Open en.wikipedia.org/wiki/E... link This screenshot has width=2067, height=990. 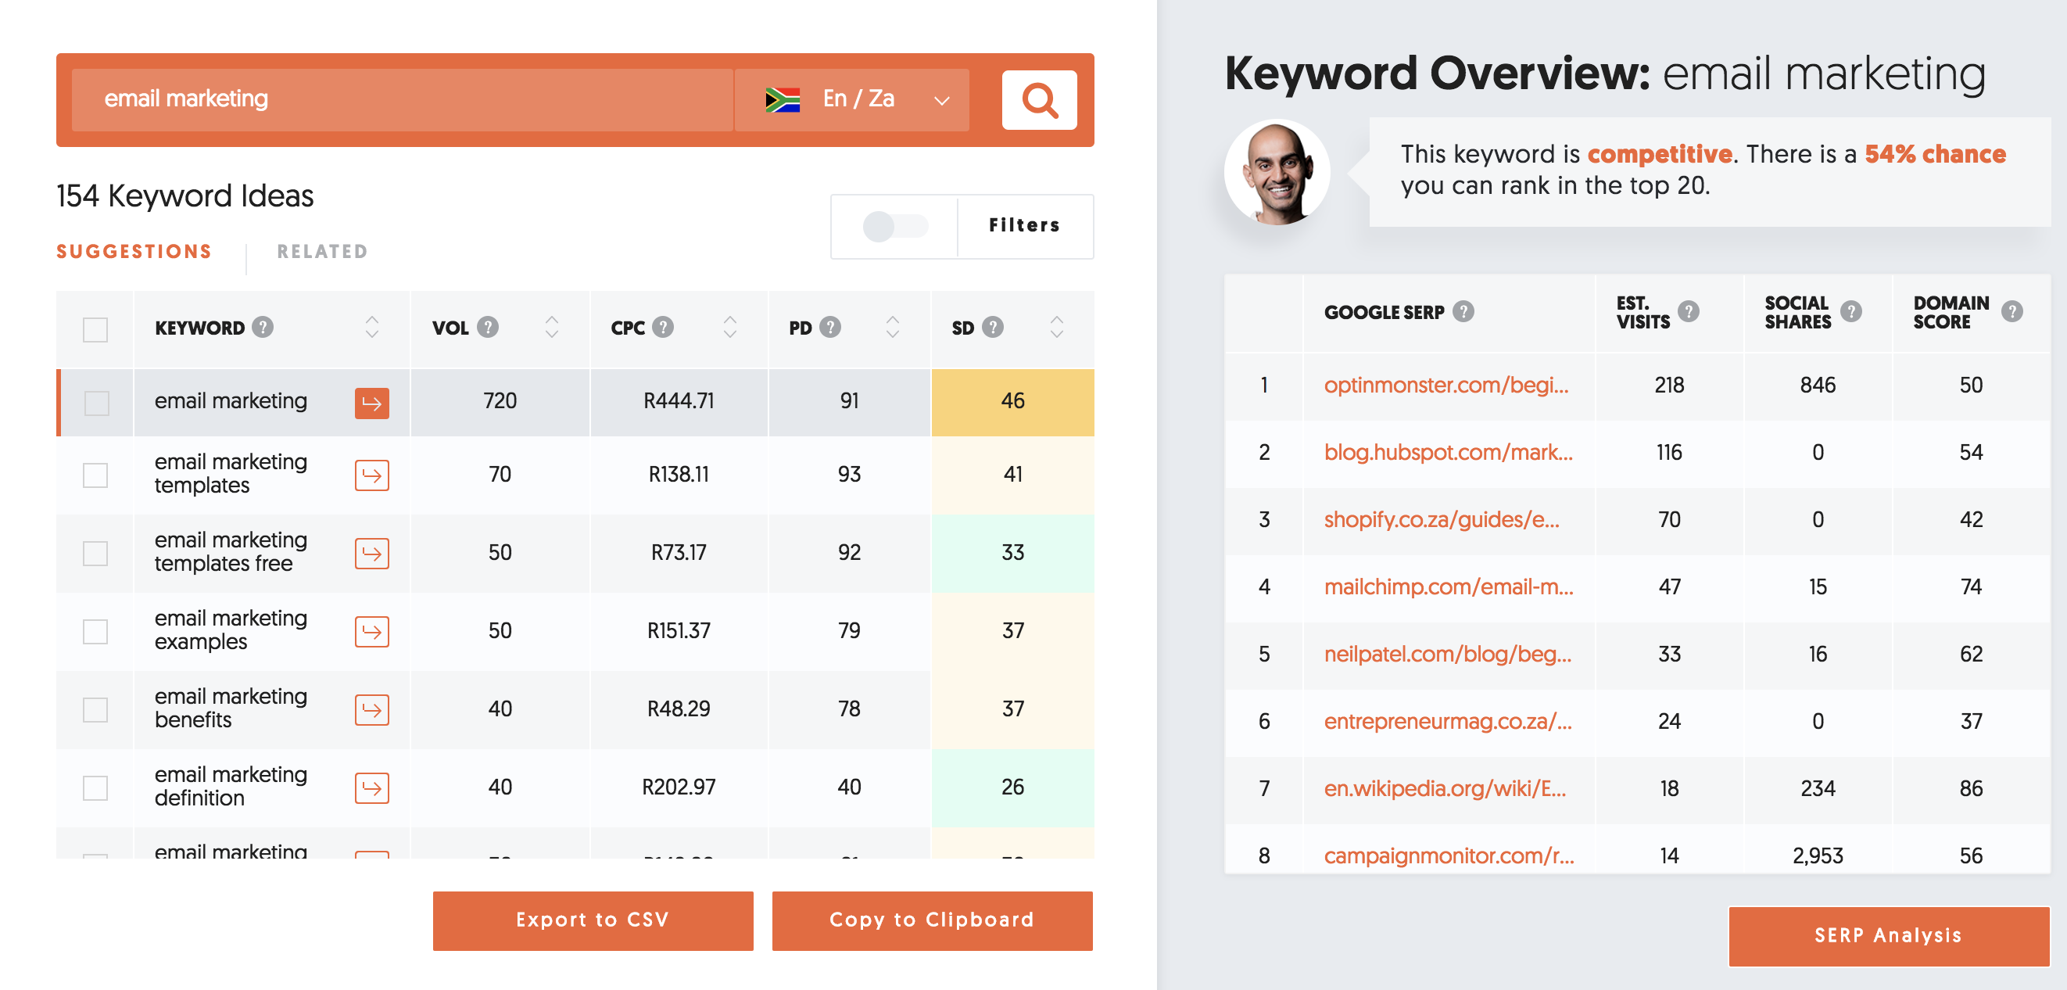point(1445,788)
